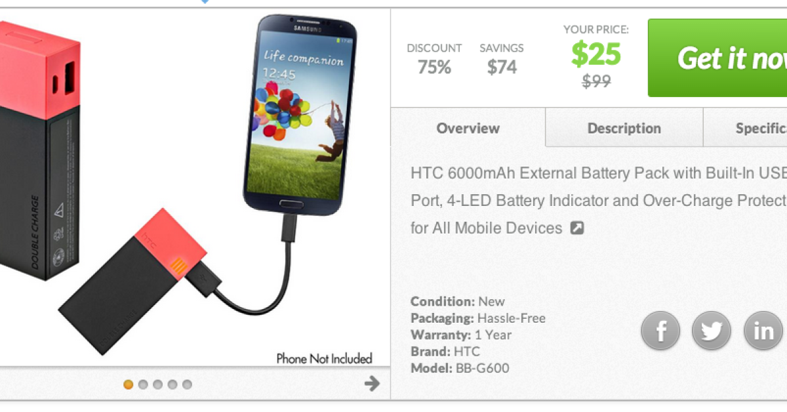The width and height of the screenshot is (787, 412).
Task: Click the Samsung phone in product photo
Action: pyautogui.click(x=301, y=111)
